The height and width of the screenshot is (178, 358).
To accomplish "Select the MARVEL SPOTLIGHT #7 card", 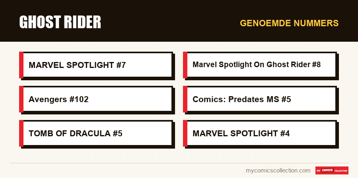I will click(x=96, y=65).
